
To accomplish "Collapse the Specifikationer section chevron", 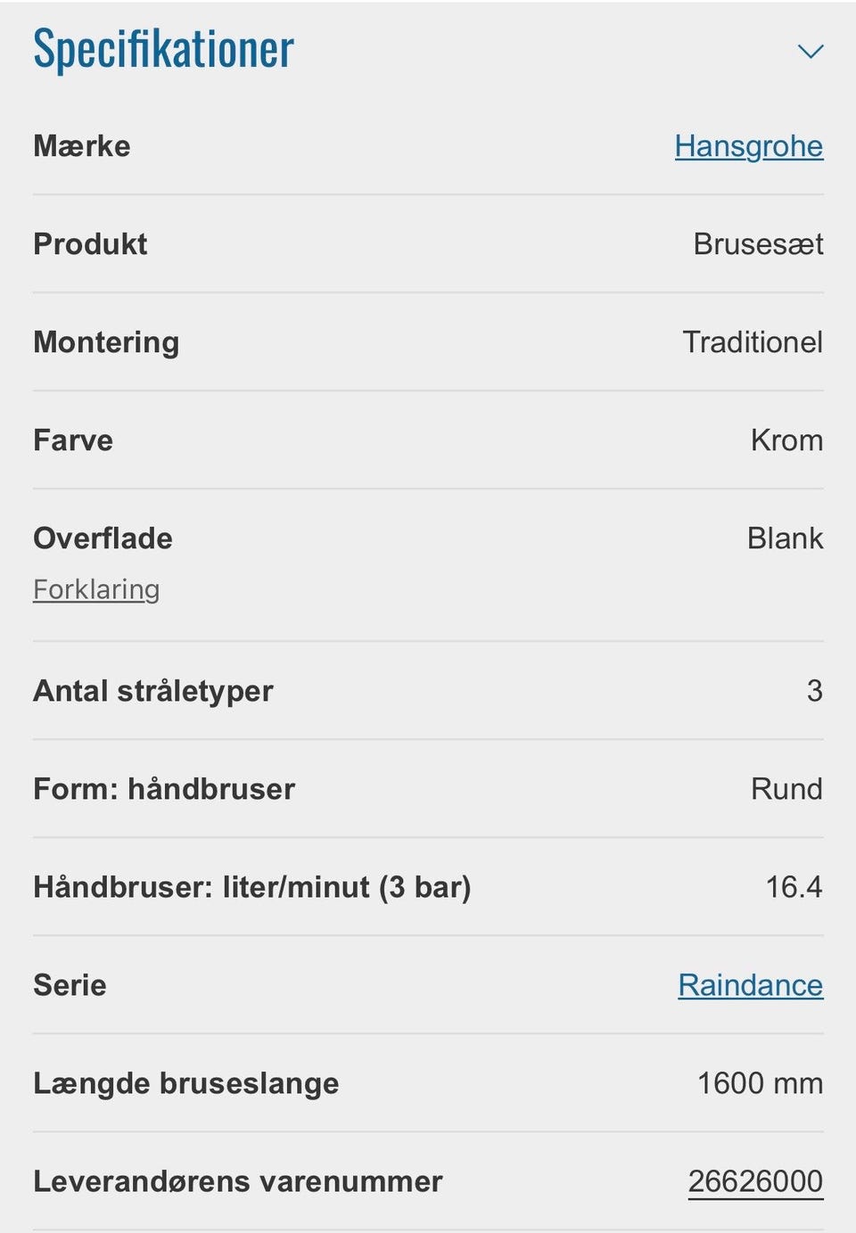I will [x=810, y=52].
